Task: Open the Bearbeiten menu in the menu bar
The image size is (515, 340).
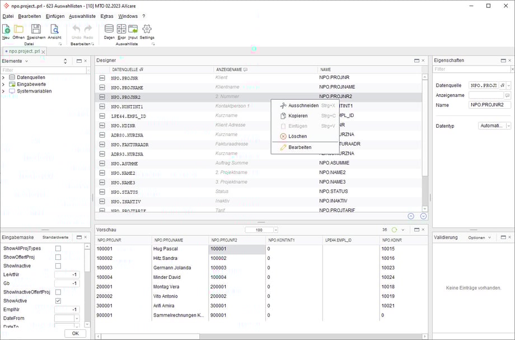Action: coord(30,16)
